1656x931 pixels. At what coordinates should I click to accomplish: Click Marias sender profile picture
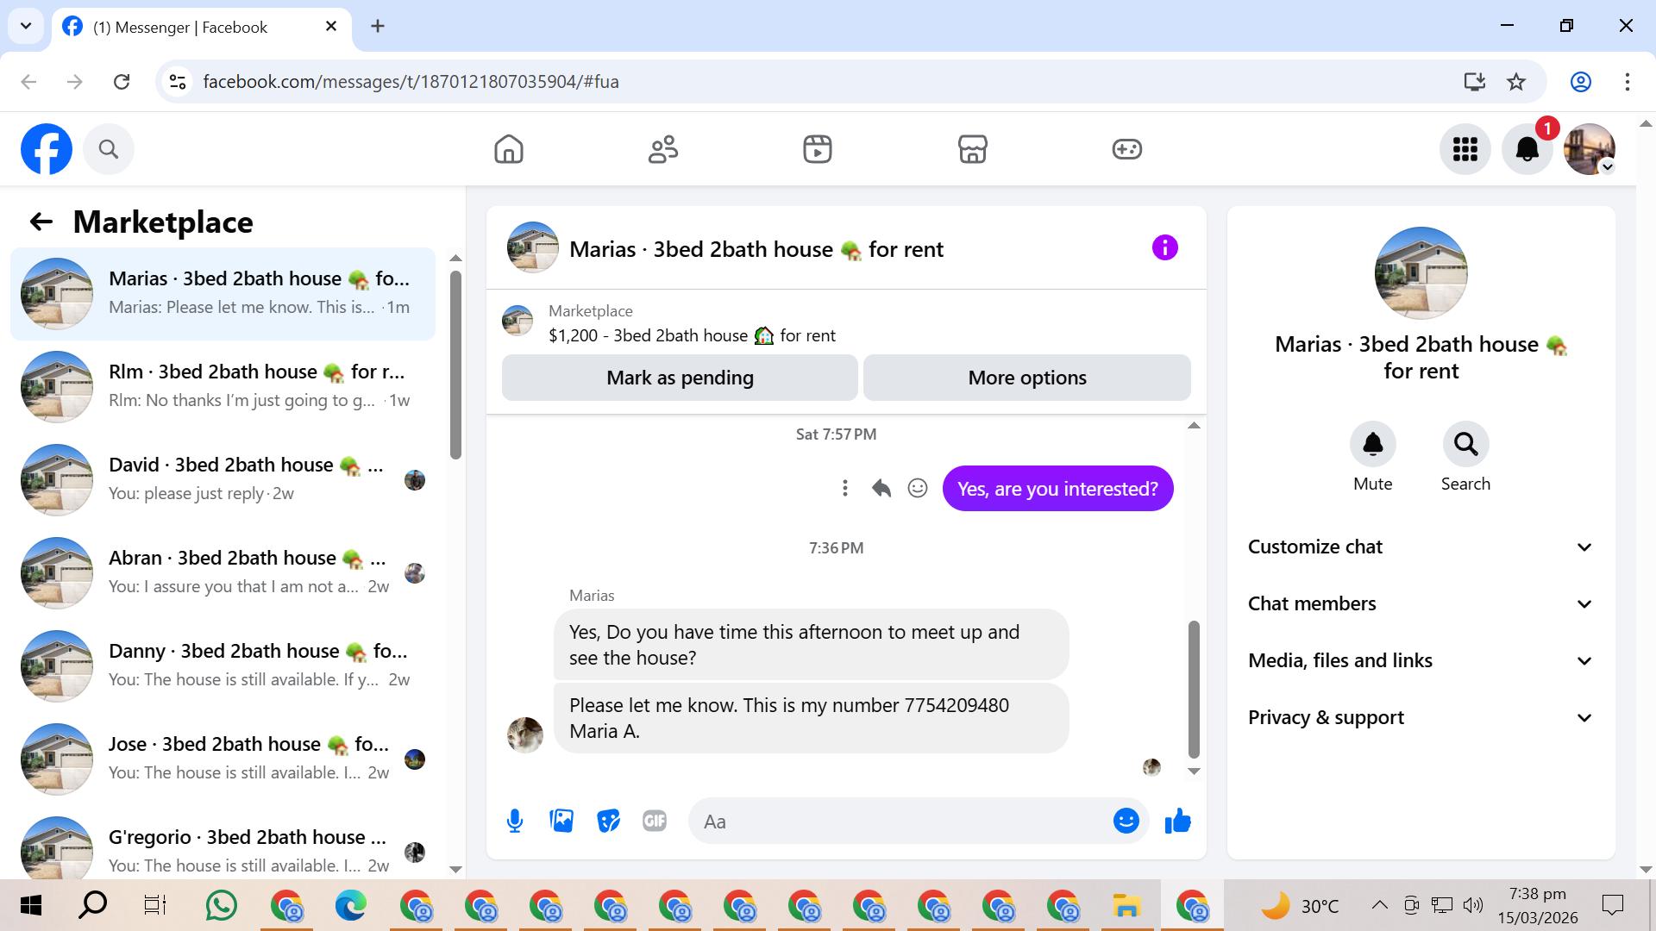(x=525, y=735)
